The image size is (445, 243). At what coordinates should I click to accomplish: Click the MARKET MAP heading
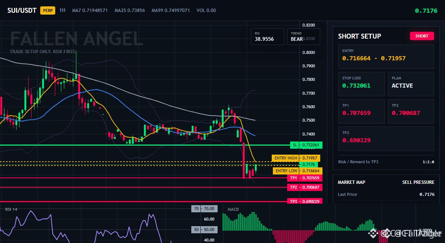351,182
